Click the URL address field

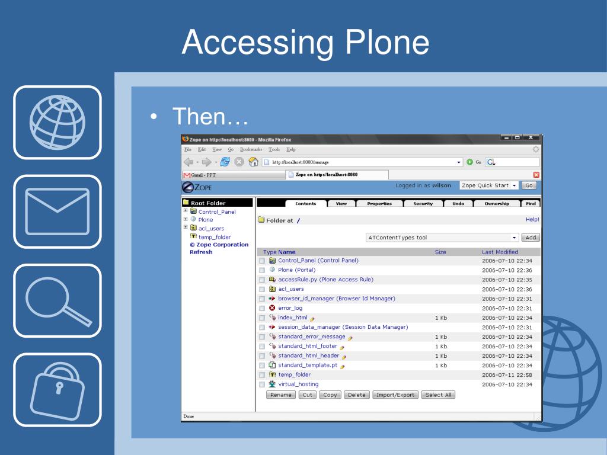click(362, 162)
